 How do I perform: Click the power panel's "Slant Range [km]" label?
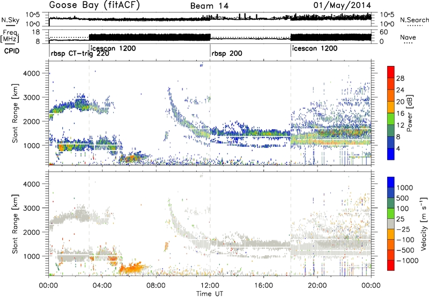pyautogui.click(x=15, y=113)
